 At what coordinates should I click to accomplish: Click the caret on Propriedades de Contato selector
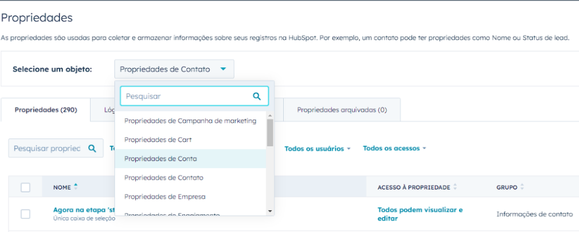point(223,69)
